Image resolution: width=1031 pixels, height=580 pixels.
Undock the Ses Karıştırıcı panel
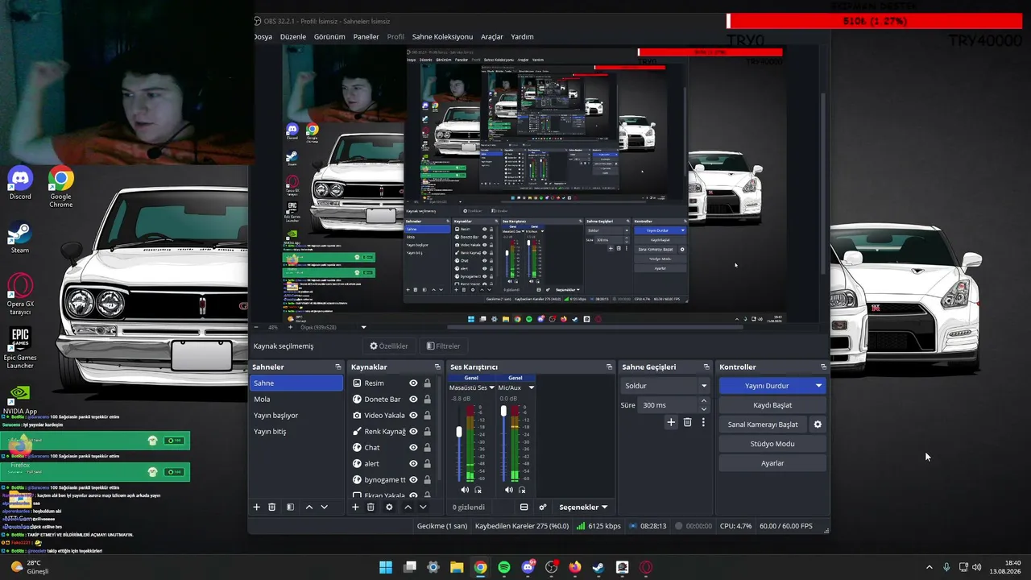609,367
